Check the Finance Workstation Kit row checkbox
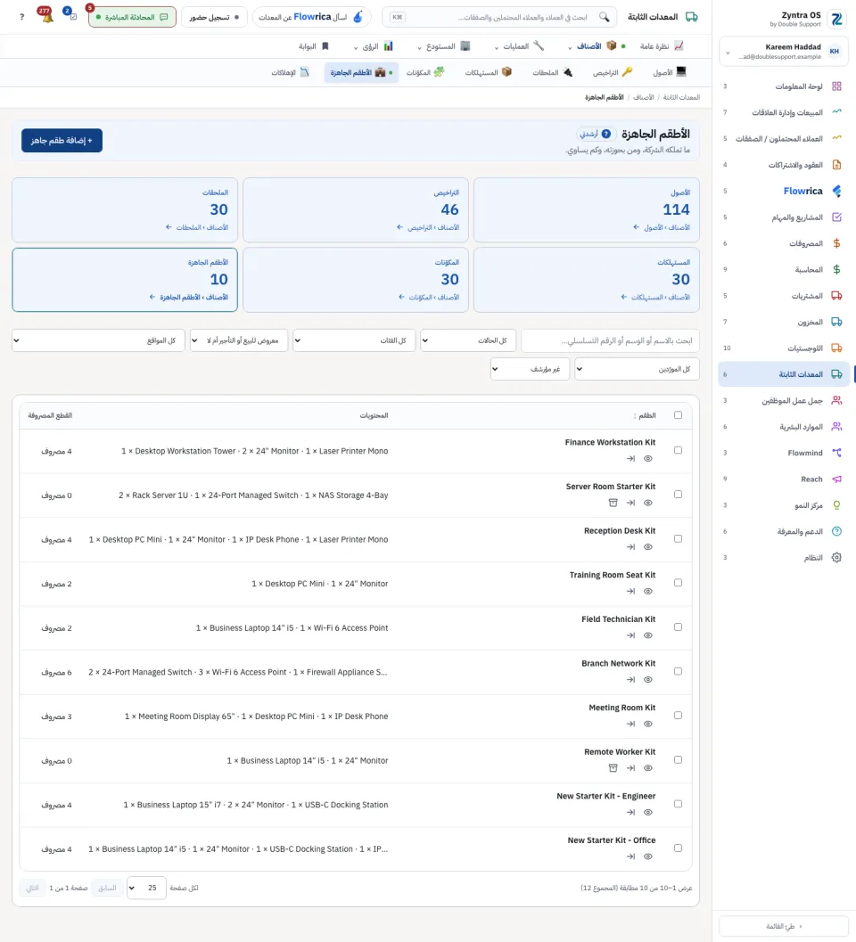 pos(678,450)
